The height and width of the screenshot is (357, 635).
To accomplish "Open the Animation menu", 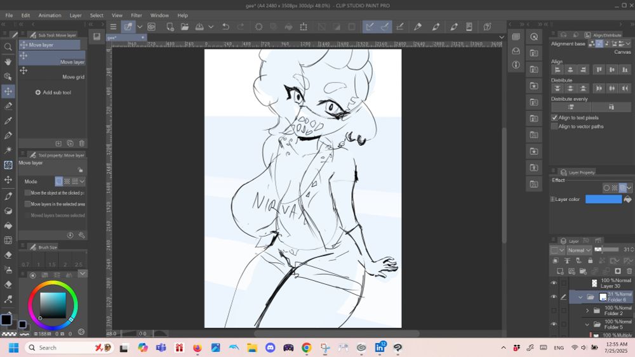I will (x=50, y=15).
